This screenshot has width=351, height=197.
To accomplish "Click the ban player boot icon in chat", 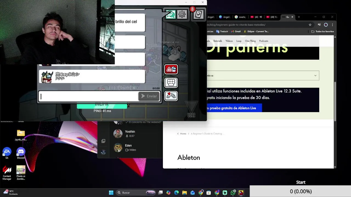I will (171, 96).
